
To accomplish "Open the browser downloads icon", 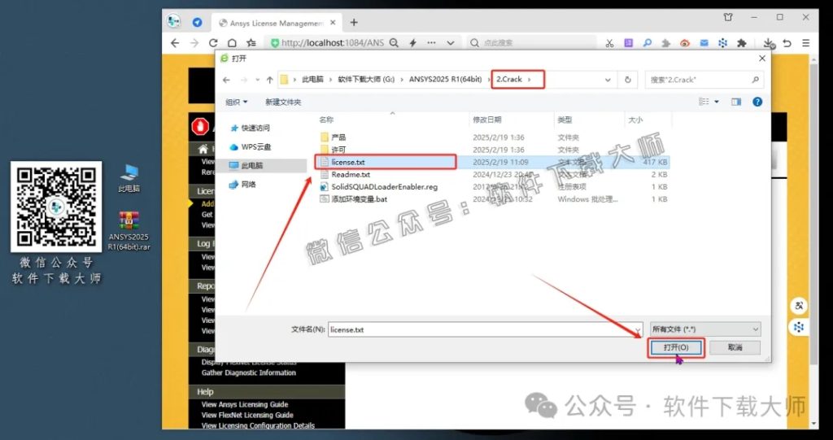I will [769, 44].
